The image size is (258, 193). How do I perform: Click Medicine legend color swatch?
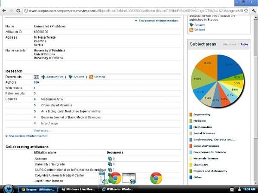coord(190,121)
